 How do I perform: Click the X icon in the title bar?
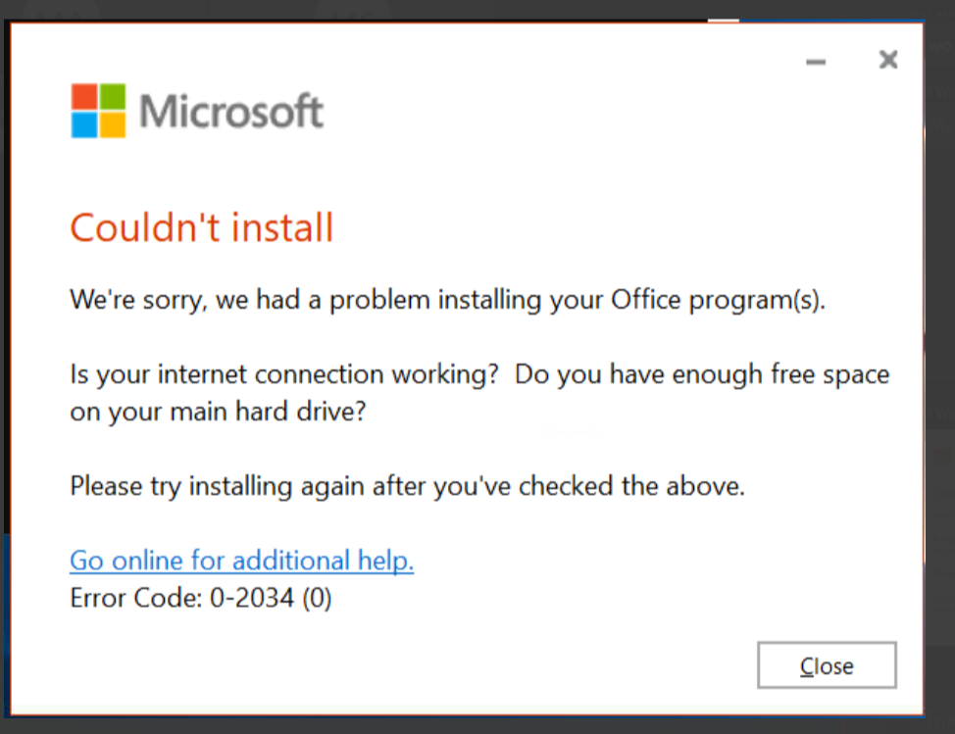click(x=887, y=59)
